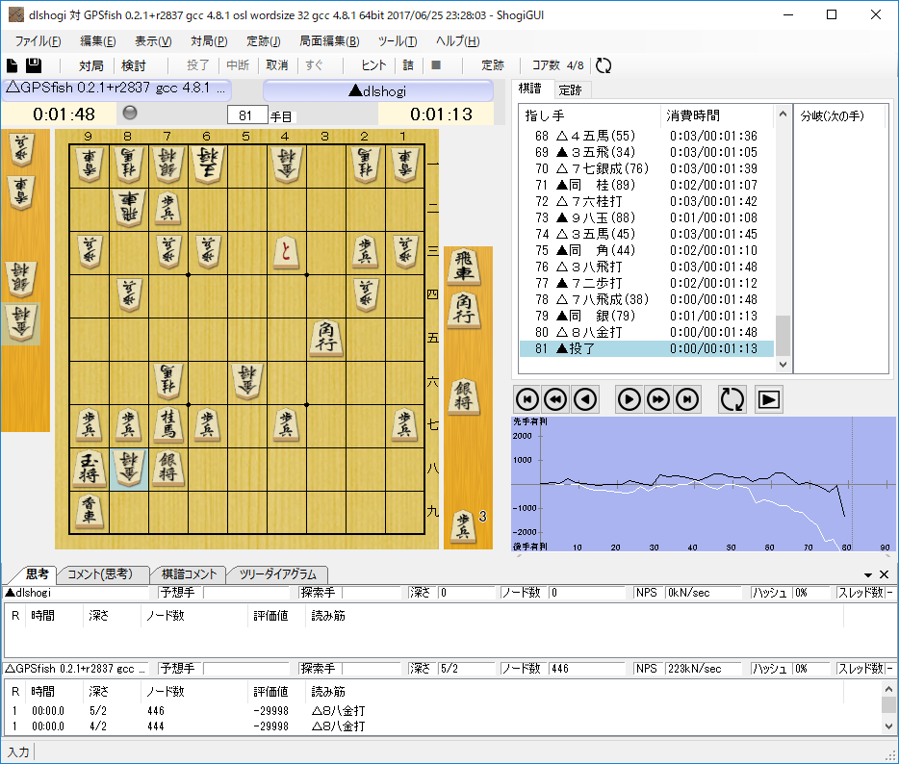
Task: Click the 詰 toolbar button
Action: (x=408, y=65)
